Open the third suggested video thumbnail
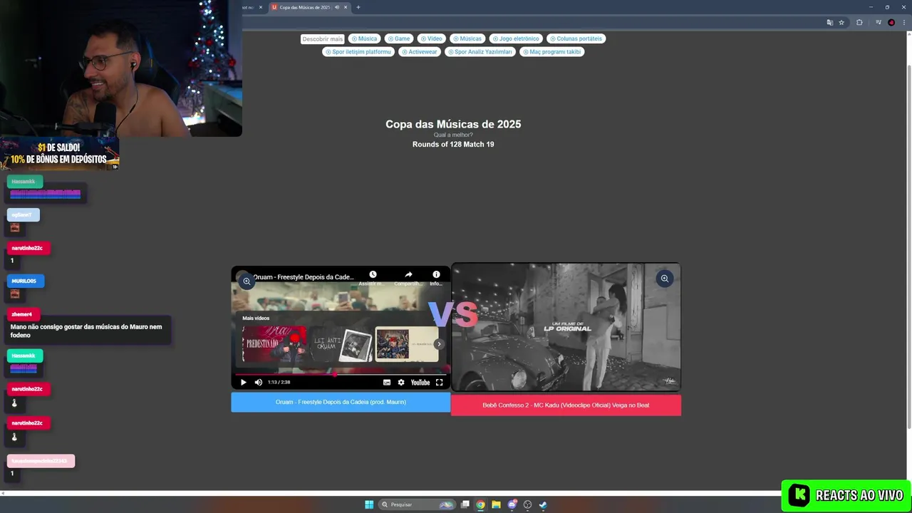 [407, 344]
